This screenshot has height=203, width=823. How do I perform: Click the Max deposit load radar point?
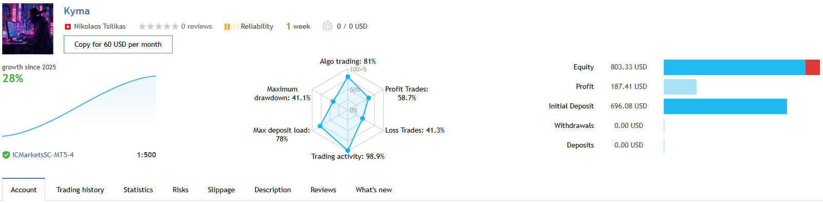point(320,126)
